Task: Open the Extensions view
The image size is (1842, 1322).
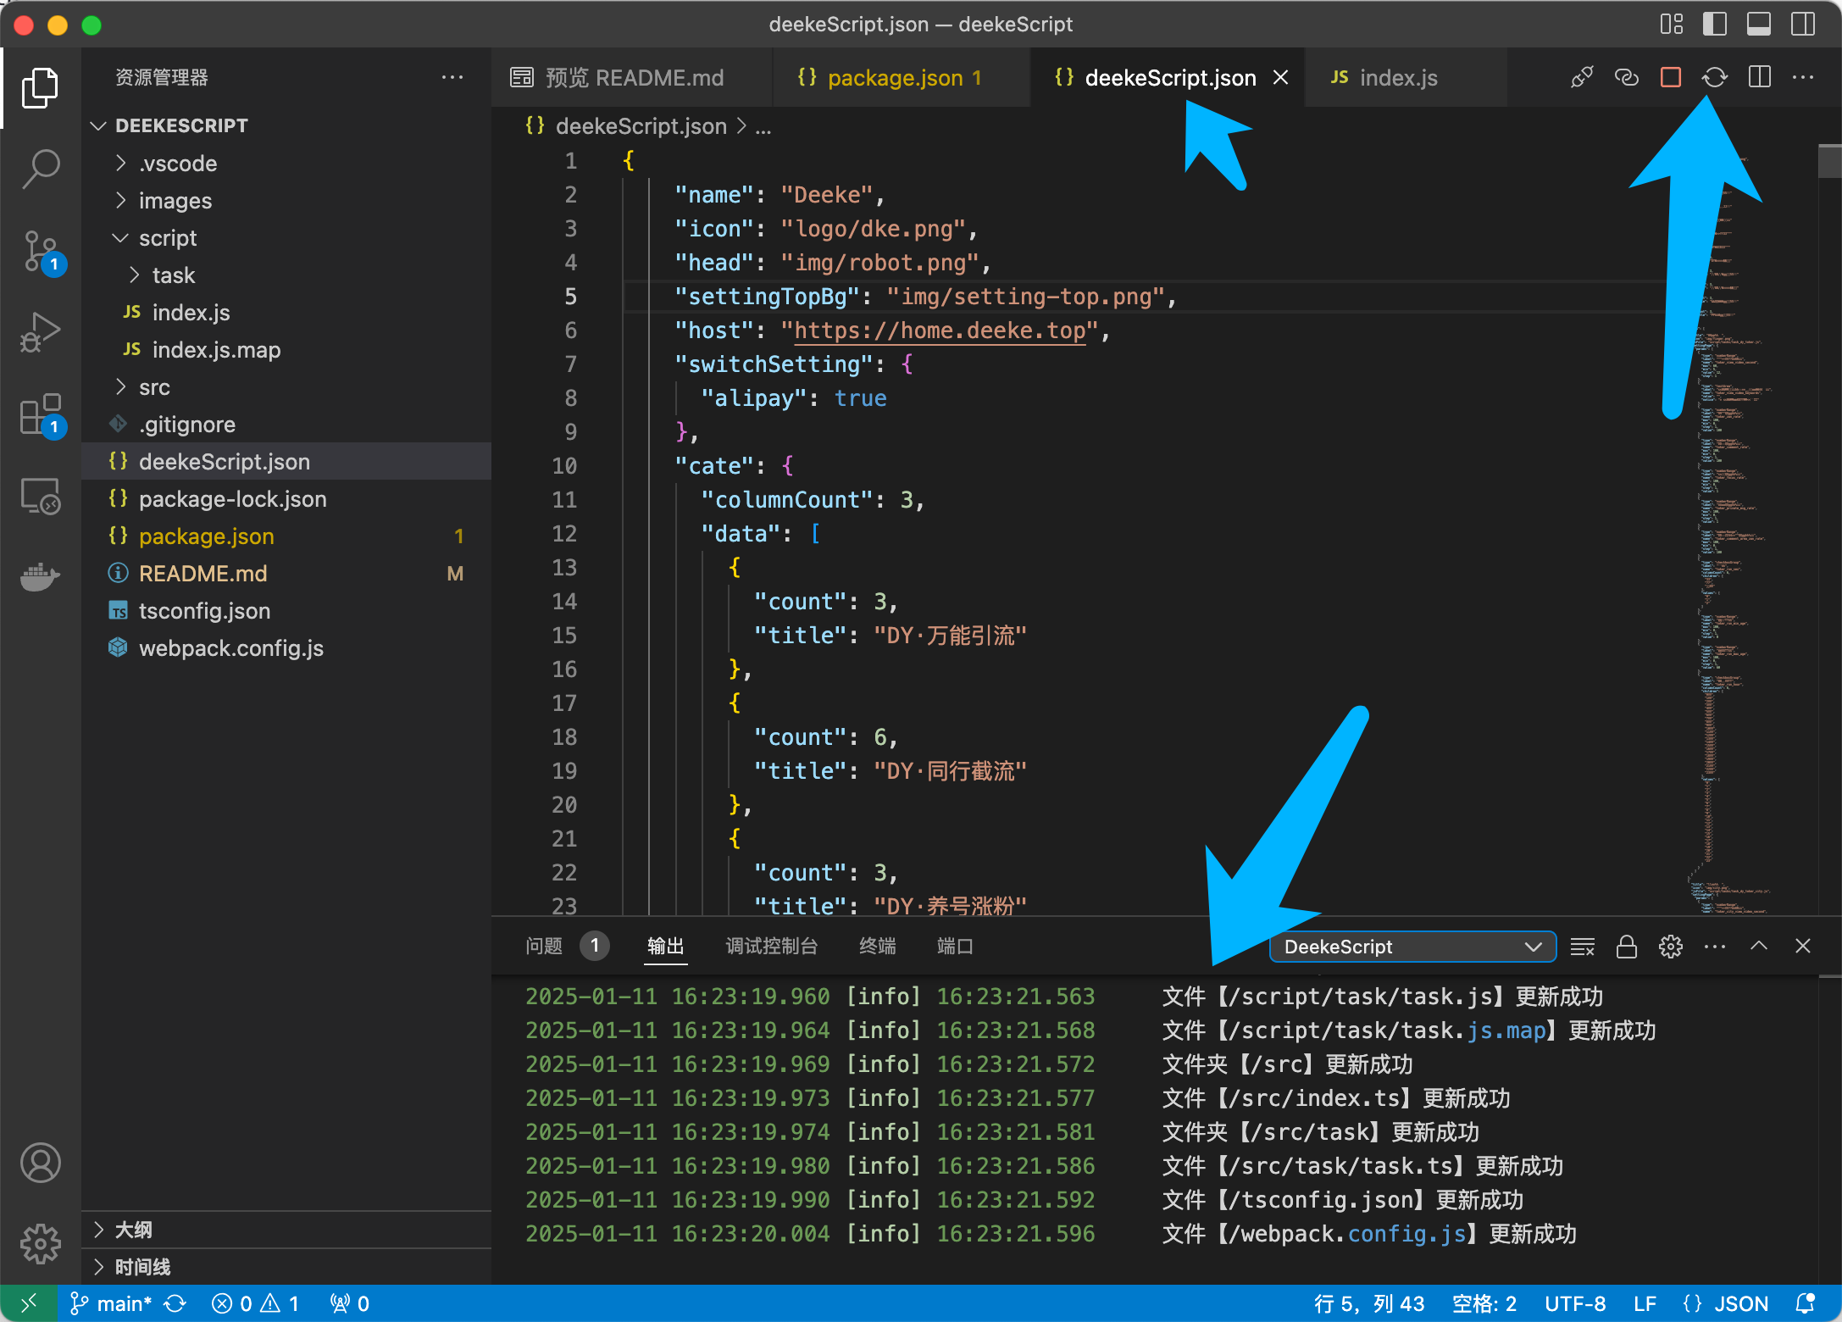Action: [x=40, y=414]
